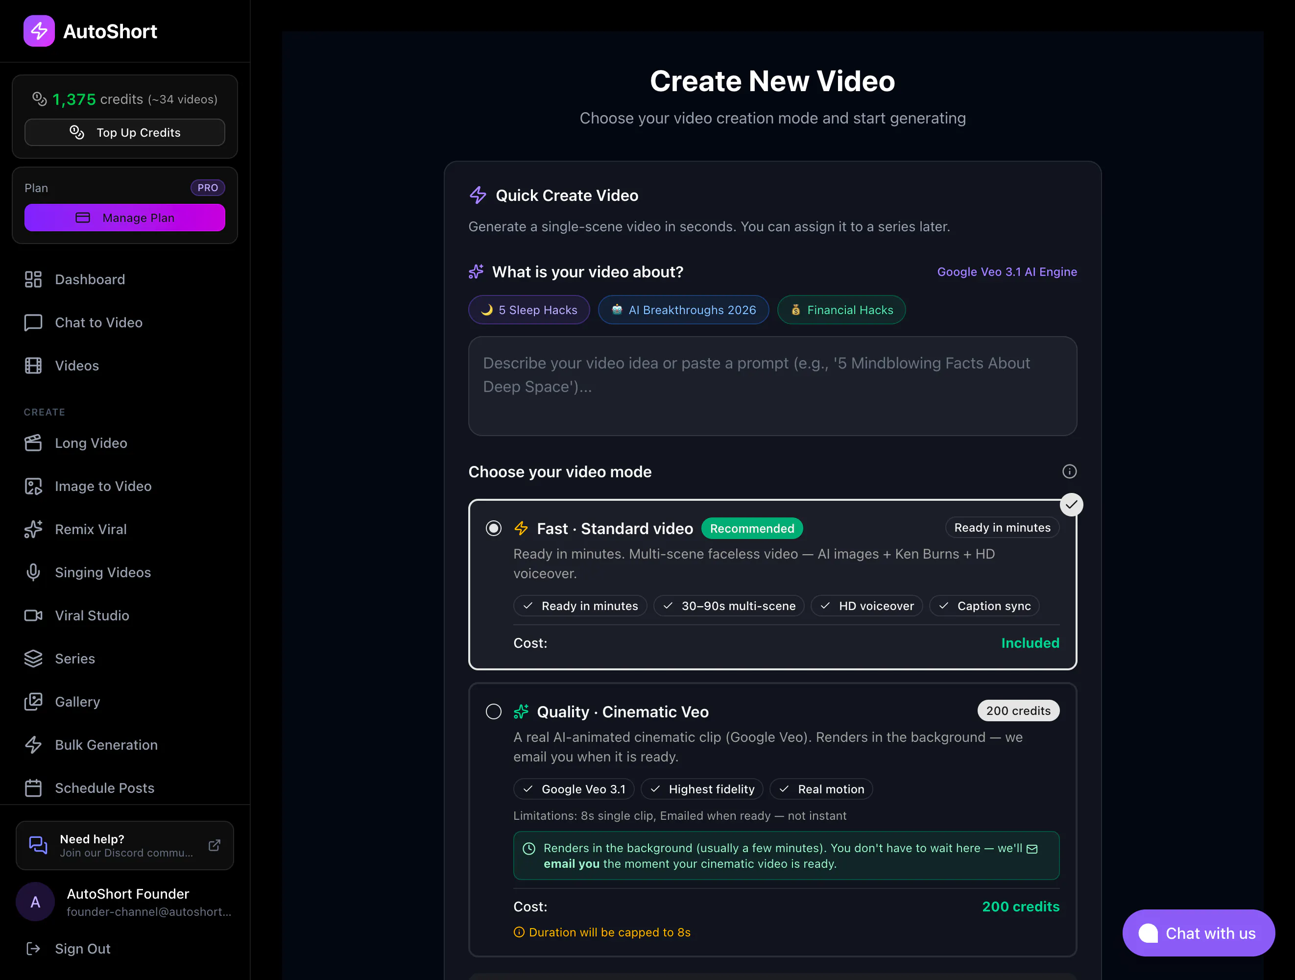Click the selected checkmark badge on Fast card
Screen dimensions: 1295x980
tap(1071, 505)
